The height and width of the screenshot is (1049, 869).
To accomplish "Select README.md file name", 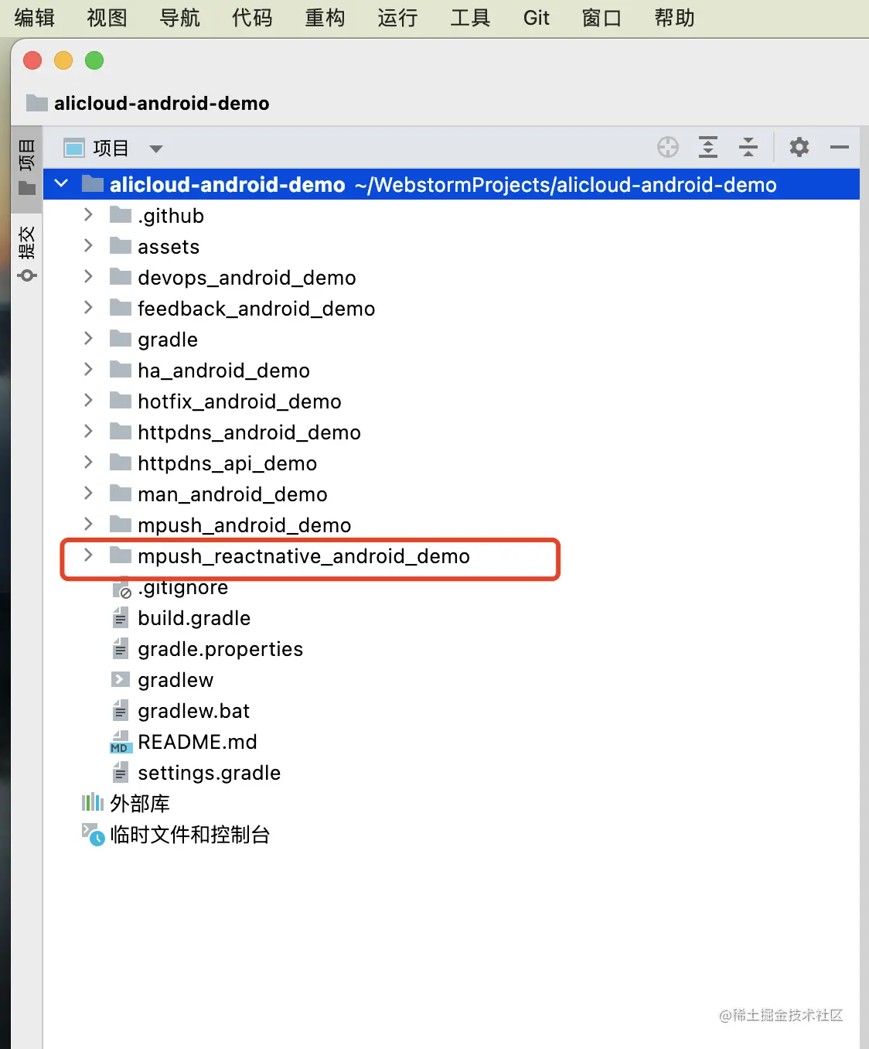I will tap(197, 742).
